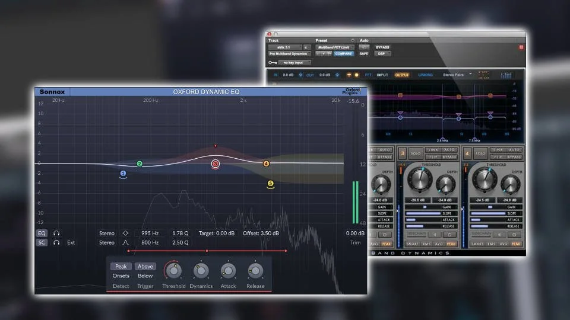
Task: Enable Ext sidechain source
Action: coord(71,243)
